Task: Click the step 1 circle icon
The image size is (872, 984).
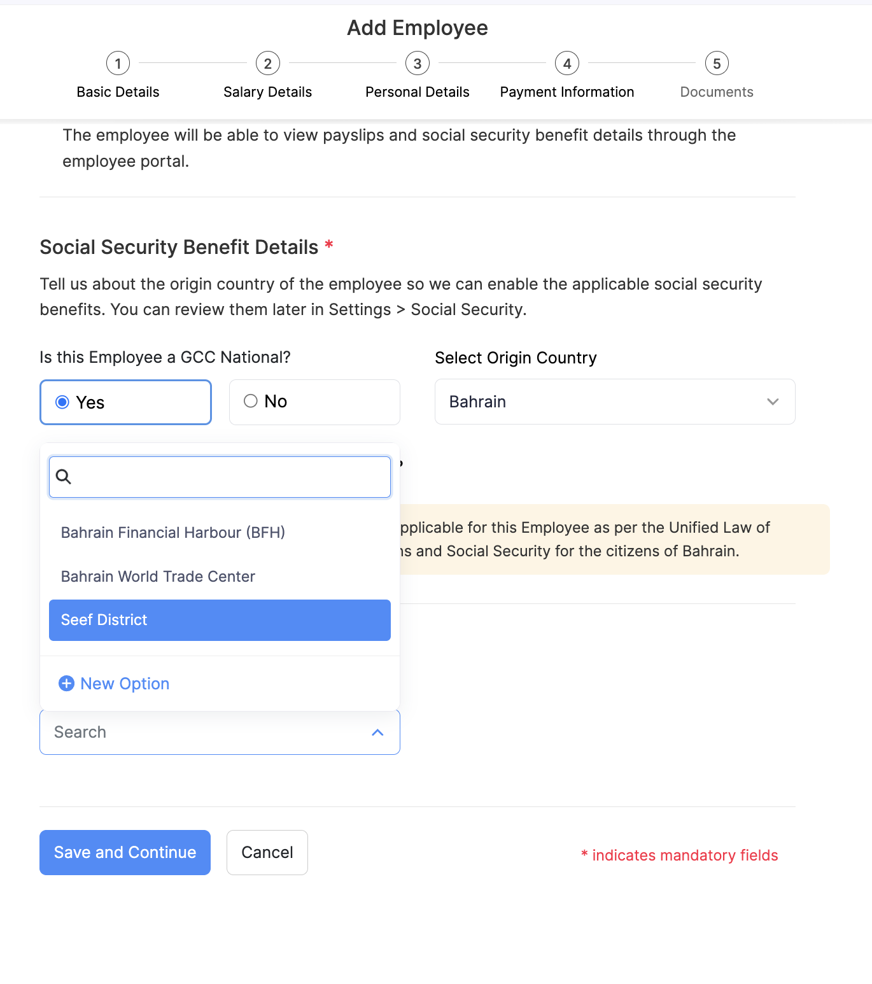Action: [118, 64]
